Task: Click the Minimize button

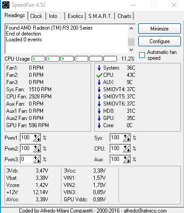Action: pyautogui.click(x=159, y=29)
